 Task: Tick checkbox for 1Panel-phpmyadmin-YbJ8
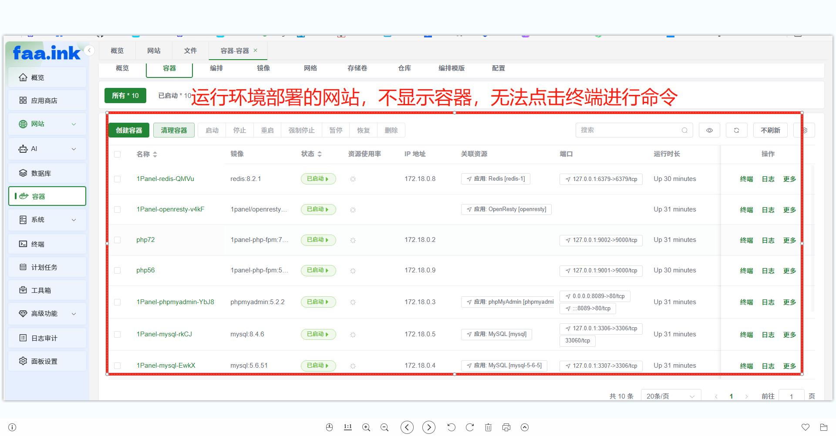coord(118,302)
